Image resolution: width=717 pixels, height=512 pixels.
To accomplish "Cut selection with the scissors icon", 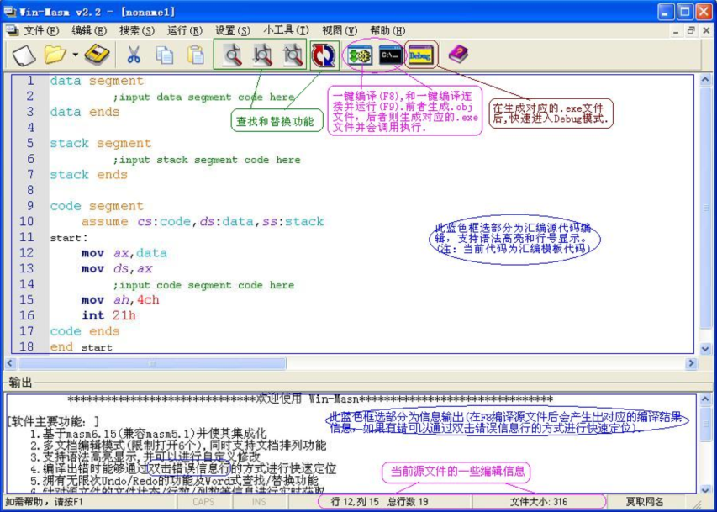I will [x=133, y=55].
